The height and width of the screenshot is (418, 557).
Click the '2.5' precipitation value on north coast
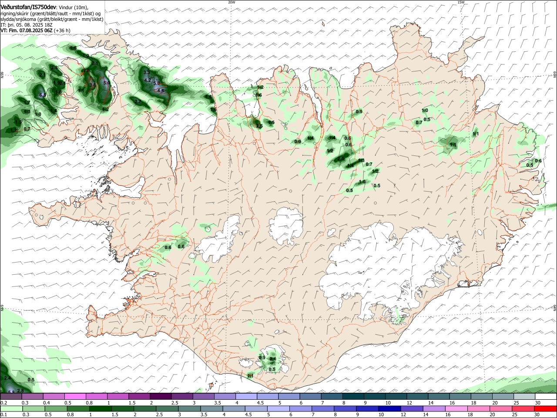259,126
